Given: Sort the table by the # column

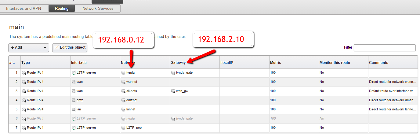Looking at the screenshot, I should pyautogui.click(x=12, y=63).
